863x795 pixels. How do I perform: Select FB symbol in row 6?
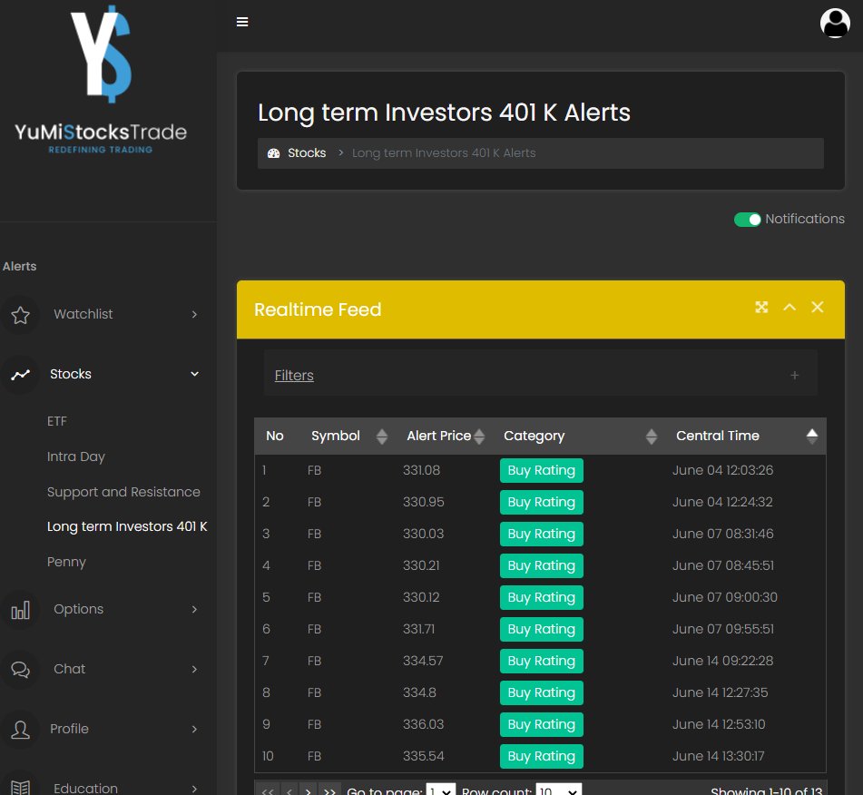point(314,629)
